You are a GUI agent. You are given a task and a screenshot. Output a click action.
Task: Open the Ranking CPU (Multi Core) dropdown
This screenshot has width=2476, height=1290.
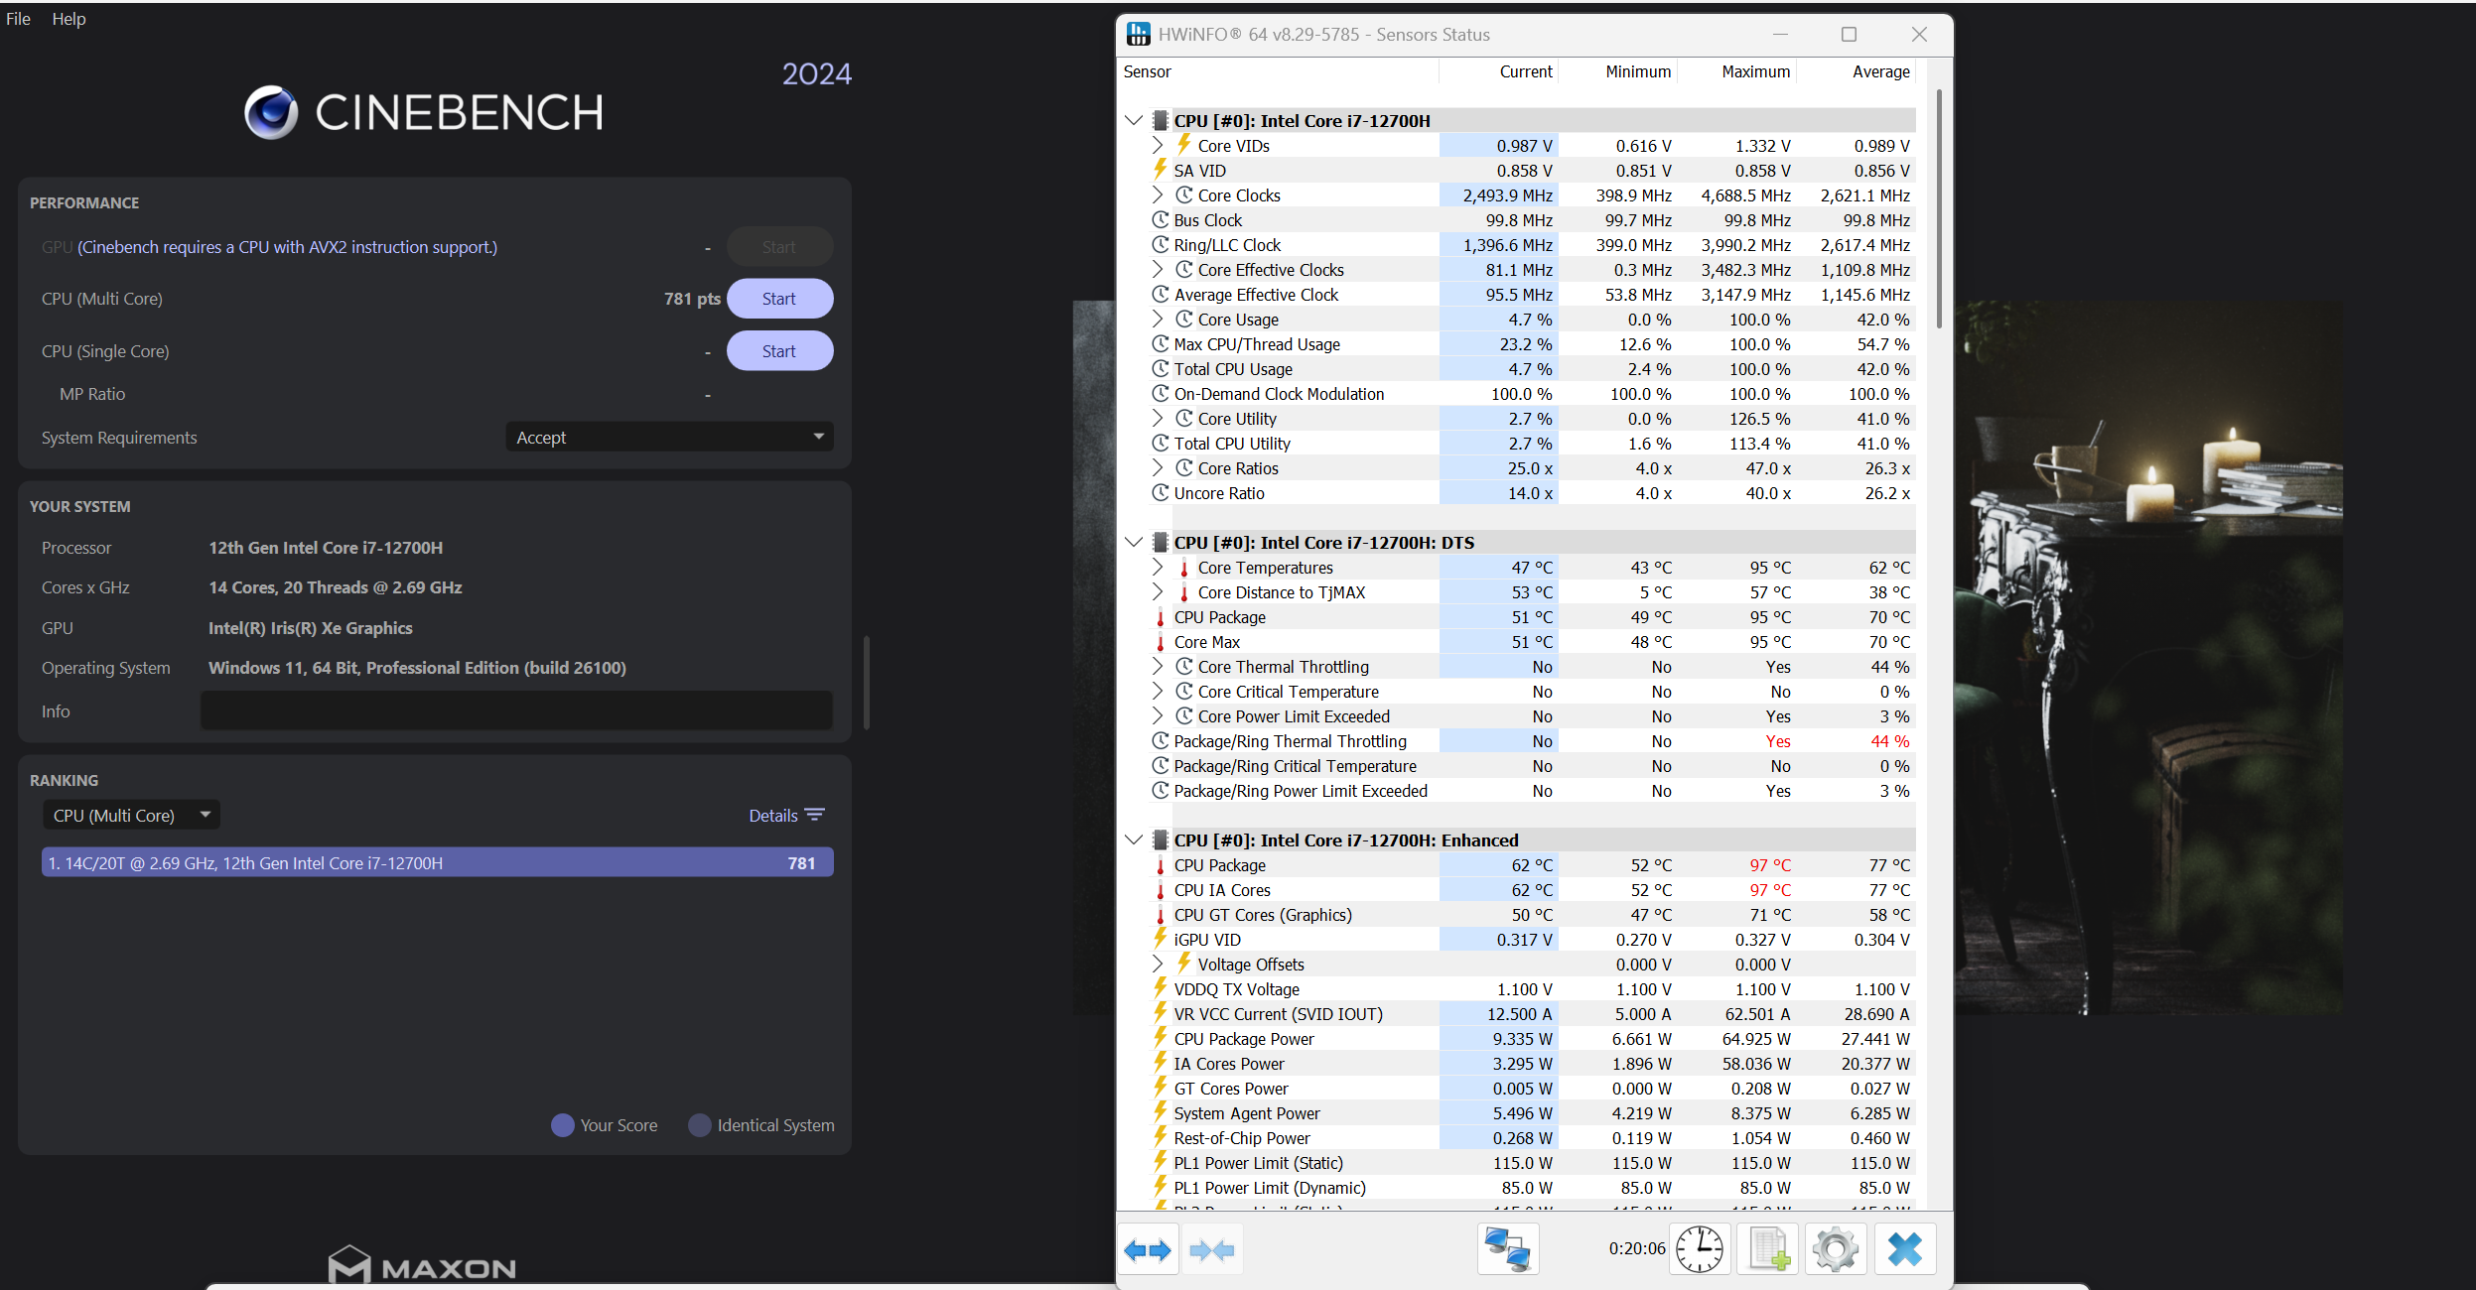[x=131, y=815]
